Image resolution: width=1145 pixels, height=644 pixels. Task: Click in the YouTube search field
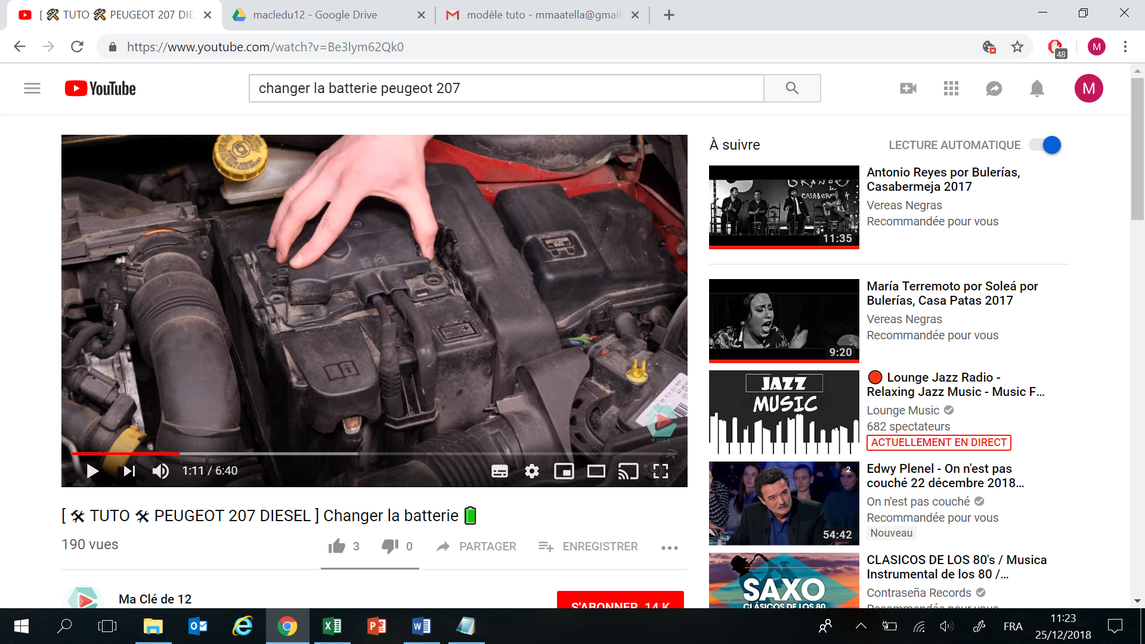(x=506, y=88)
